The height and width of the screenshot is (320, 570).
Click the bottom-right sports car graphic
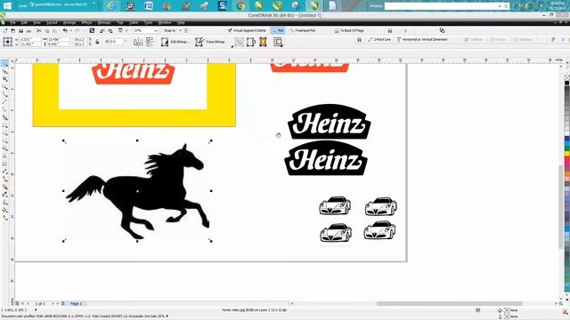coord(380,230)
